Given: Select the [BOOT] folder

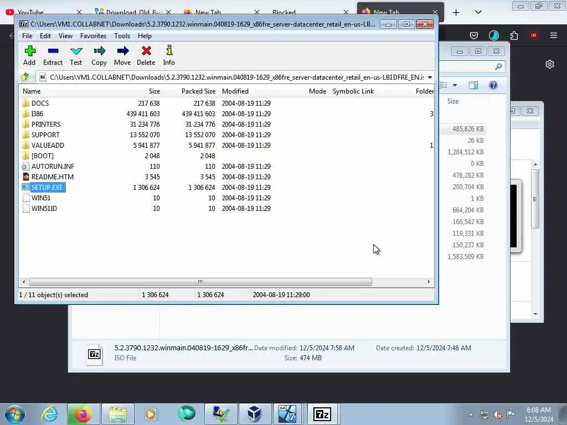Looking at the screenshot, I should click(x=42, y=156).
